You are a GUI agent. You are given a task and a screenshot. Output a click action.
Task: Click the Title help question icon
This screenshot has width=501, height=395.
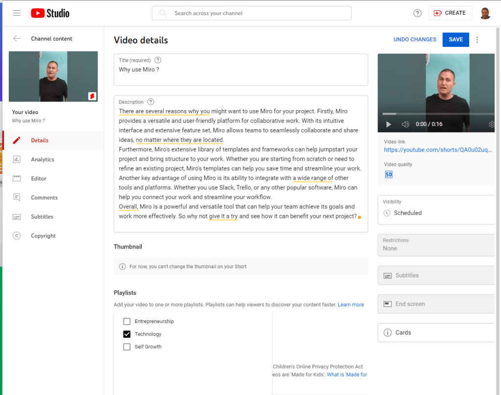click(158, 60)
